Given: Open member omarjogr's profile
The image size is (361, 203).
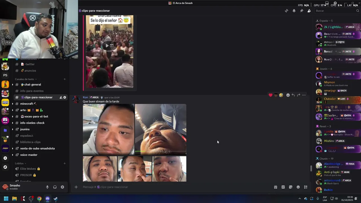Looking at the screenshot, I should (x=338, y=92).
